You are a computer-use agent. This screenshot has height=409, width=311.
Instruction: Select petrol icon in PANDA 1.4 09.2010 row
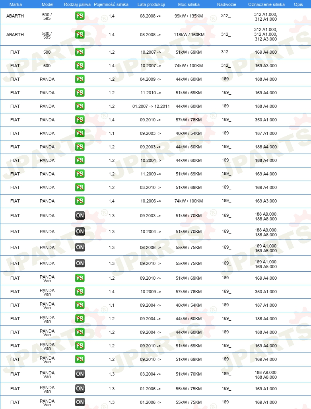[80, 120]
